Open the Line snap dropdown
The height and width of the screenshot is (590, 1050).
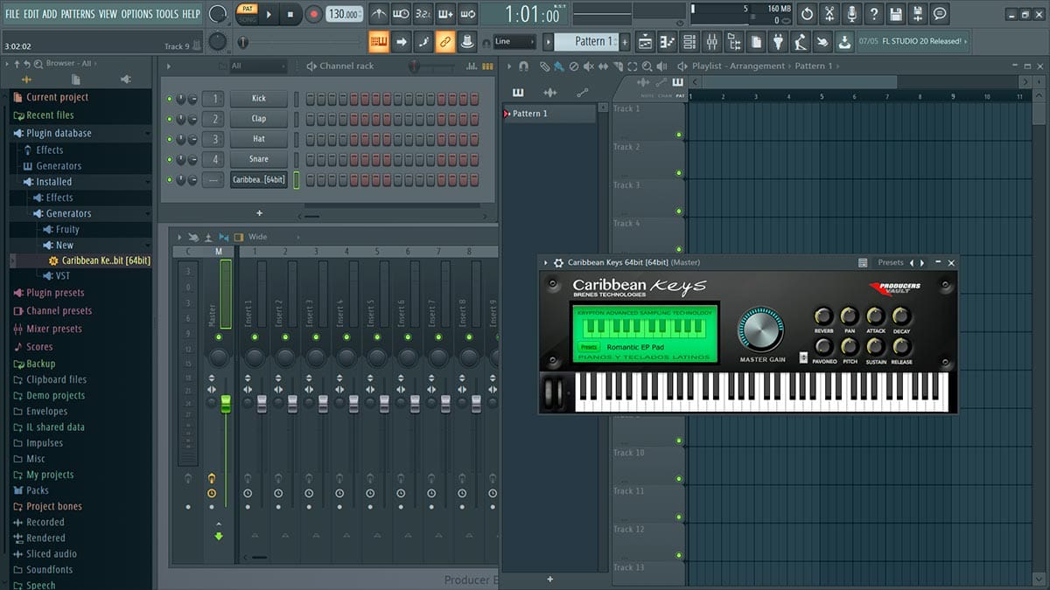tap(514, 41)
